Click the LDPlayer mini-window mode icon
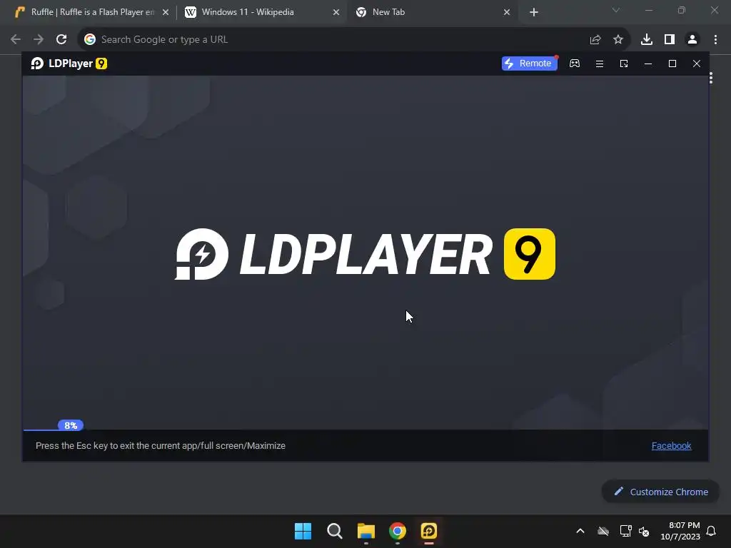The image size is (731, 548). tap(624, 64)
